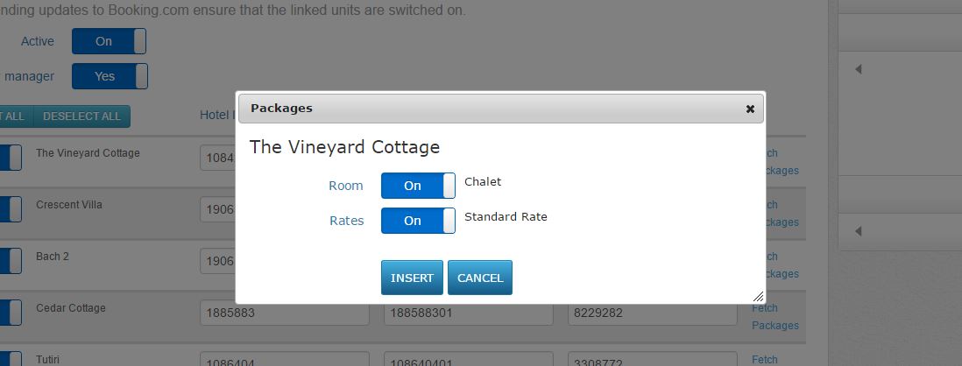Click the input field containing 8229282
Viewport: 962px width, 366px height.
[x=653, y=313]
